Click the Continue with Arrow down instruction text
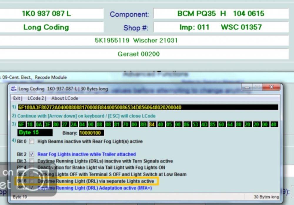This screenshot has width=294, height=205. 86,116
